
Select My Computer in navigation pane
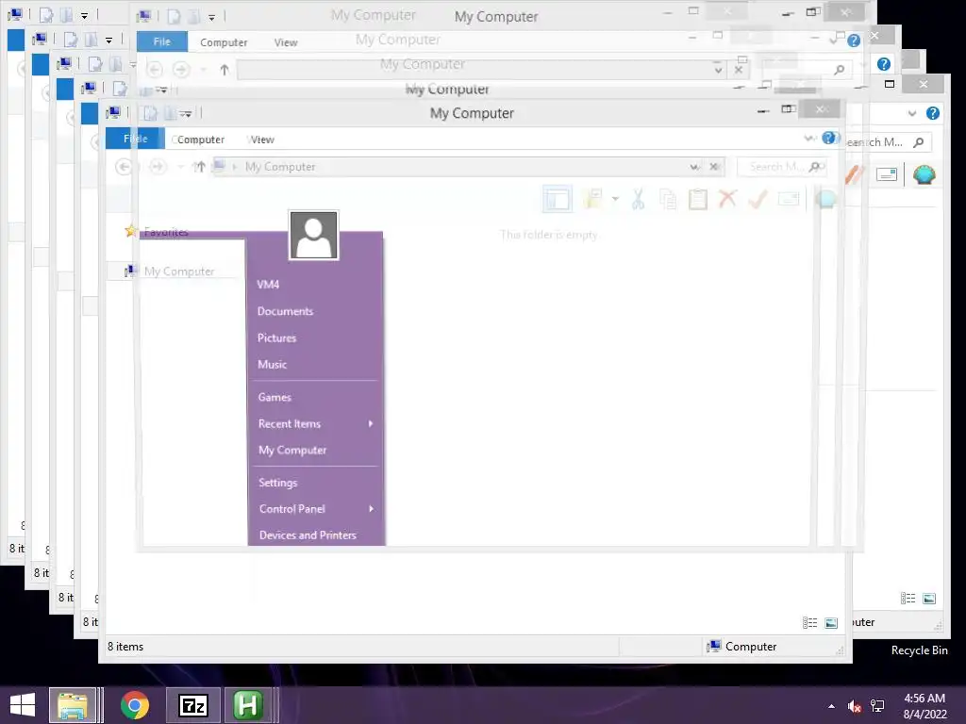click(178, 271)
